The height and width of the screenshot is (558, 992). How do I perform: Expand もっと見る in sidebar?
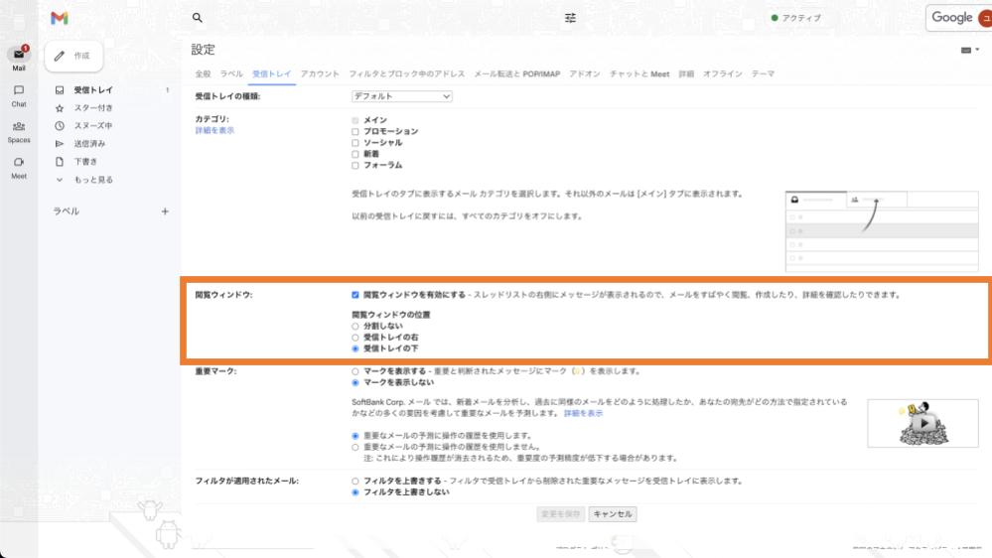pos(93,180)
